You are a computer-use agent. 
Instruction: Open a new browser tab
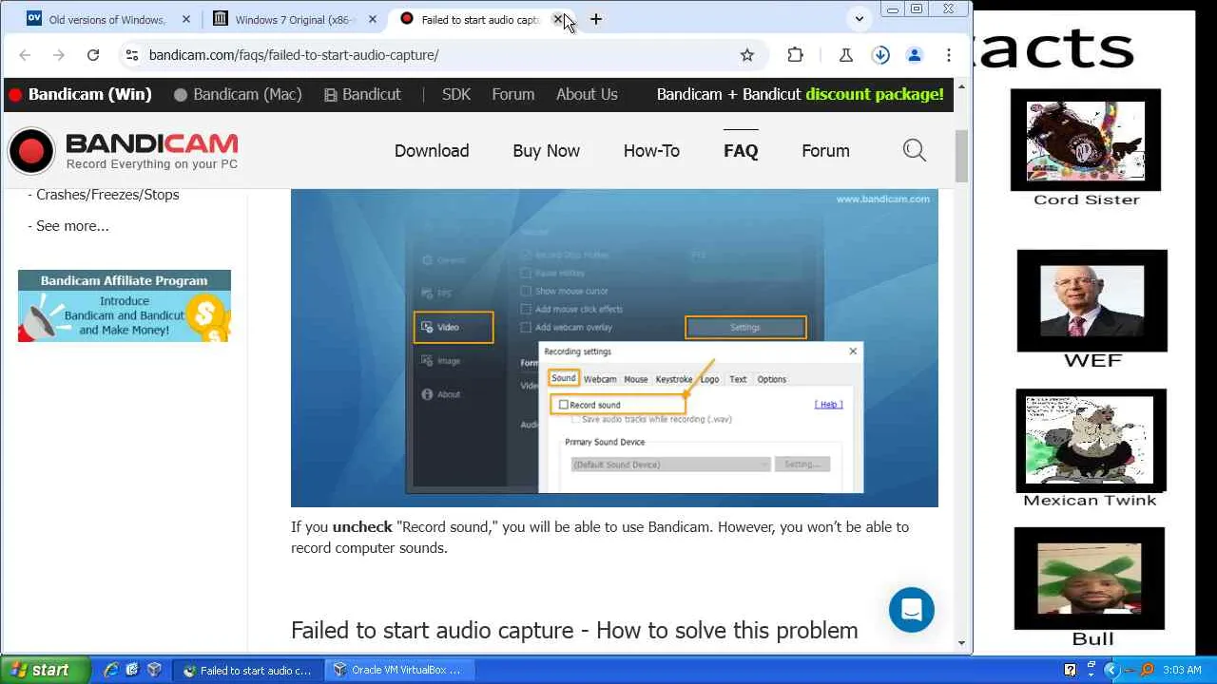[x=596, y=19]
